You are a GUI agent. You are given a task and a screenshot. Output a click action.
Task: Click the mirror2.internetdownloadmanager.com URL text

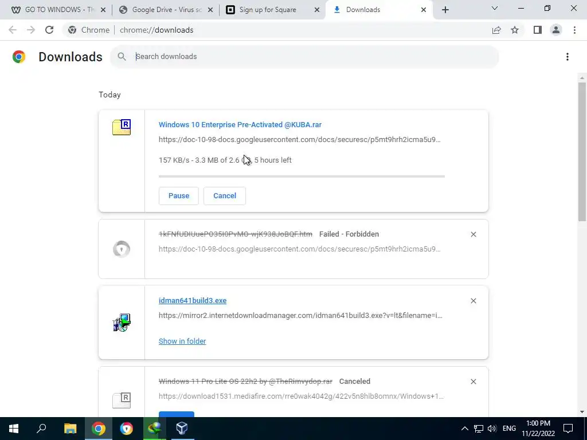click(300, 316)
